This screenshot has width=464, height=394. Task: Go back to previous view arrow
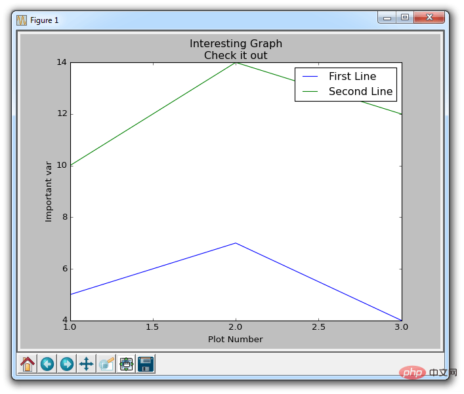click(x=47, y=364)
